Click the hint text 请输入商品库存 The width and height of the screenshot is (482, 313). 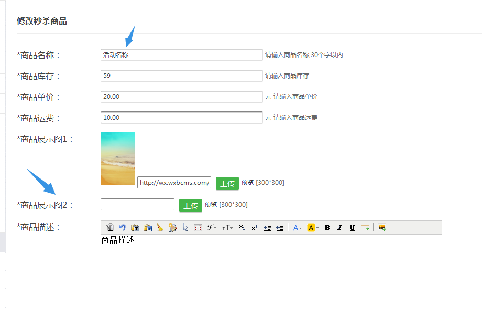click(287, 75)
